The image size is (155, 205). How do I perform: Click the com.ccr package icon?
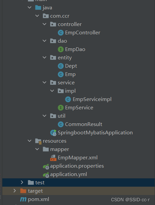[46, 16]
